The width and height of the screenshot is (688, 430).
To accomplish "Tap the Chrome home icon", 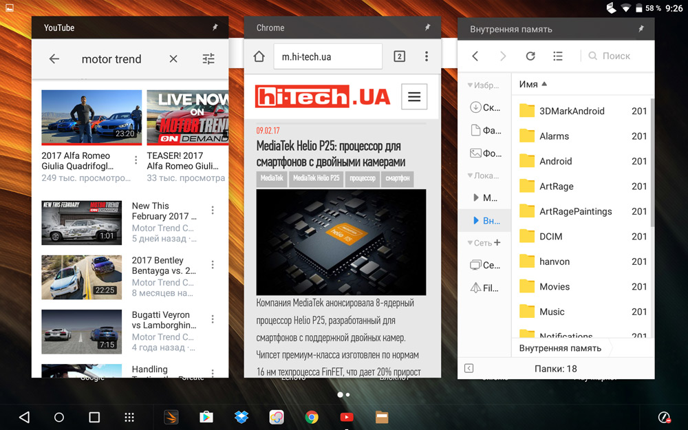I will pos(259,56).
